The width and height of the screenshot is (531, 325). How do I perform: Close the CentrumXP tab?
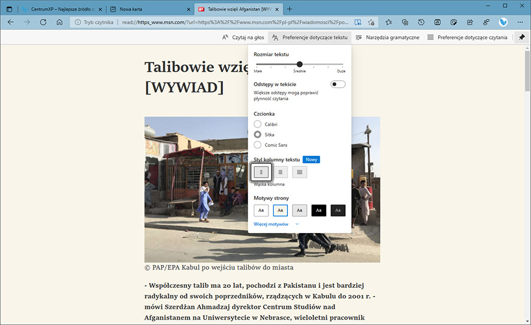pyautogui.click(x=100, y=9)
